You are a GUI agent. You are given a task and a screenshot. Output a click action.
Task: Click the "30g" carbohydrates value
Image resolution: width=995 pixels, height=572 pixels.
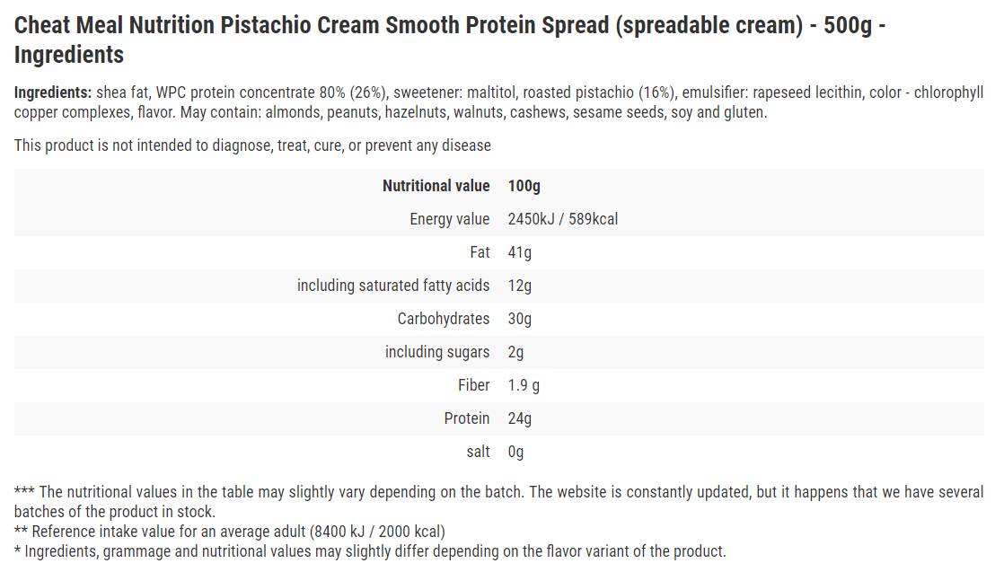click(519, 319)
